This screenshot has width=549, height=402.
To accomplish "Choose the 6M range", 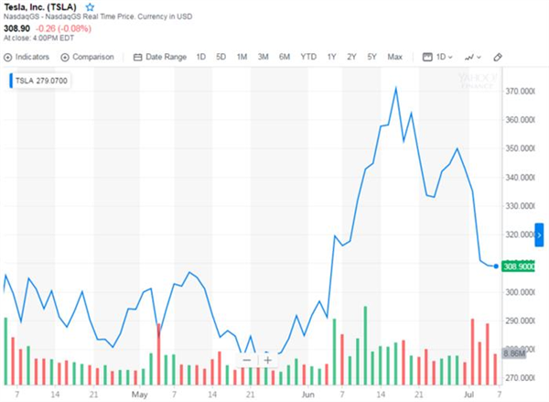I will 285,57.
